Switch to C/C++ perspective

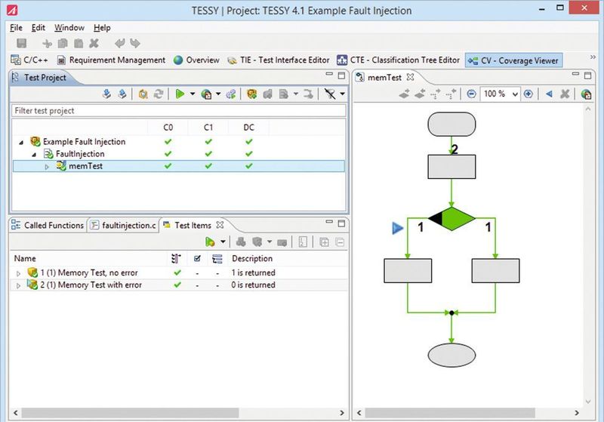(29, 60)
